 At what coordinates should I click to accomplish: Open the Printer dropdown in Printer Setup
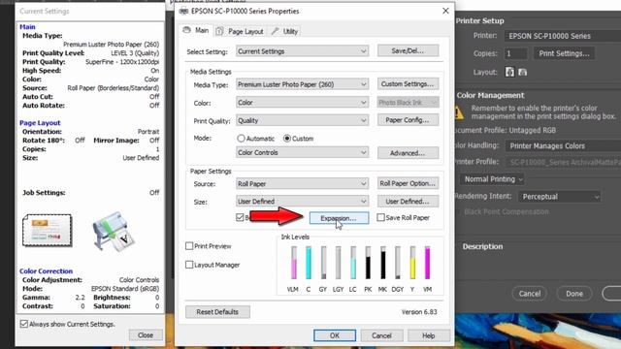[x=563, y=36]
